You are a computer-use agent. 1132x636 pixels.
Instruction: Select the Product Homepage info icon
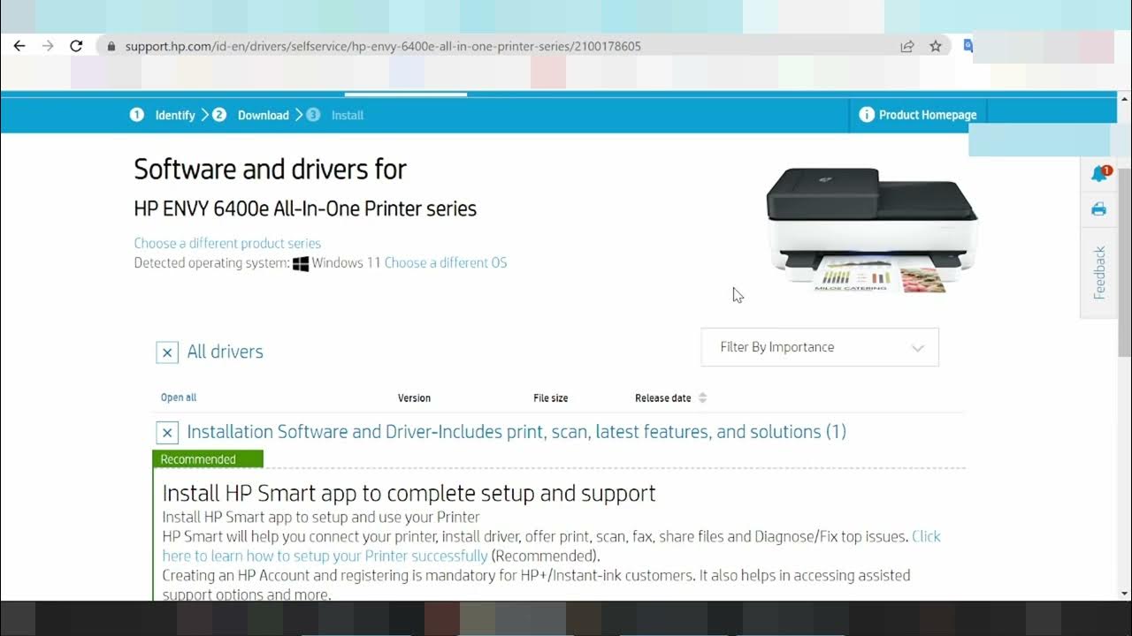(867, 115)
